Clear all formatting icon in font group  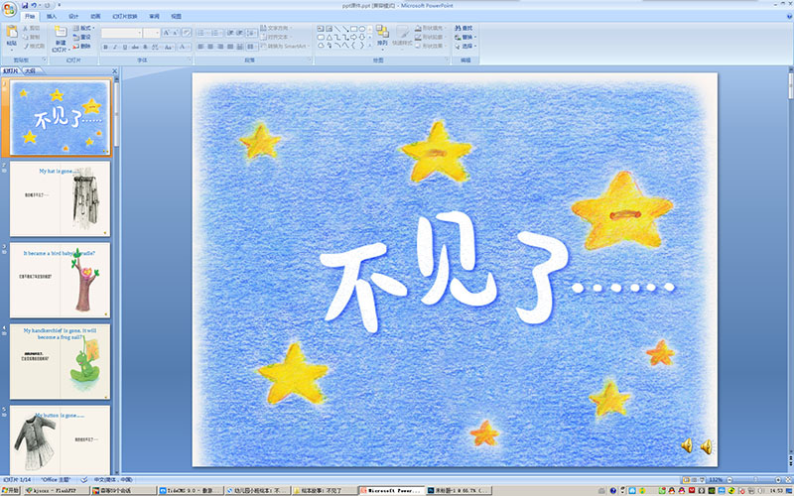pyautogui.click(x=187, y=33)
